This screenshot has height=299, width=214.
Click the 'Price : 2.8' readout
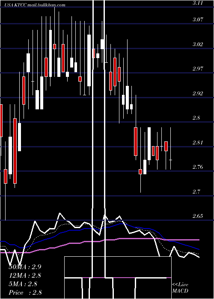(x=25, y=293)
